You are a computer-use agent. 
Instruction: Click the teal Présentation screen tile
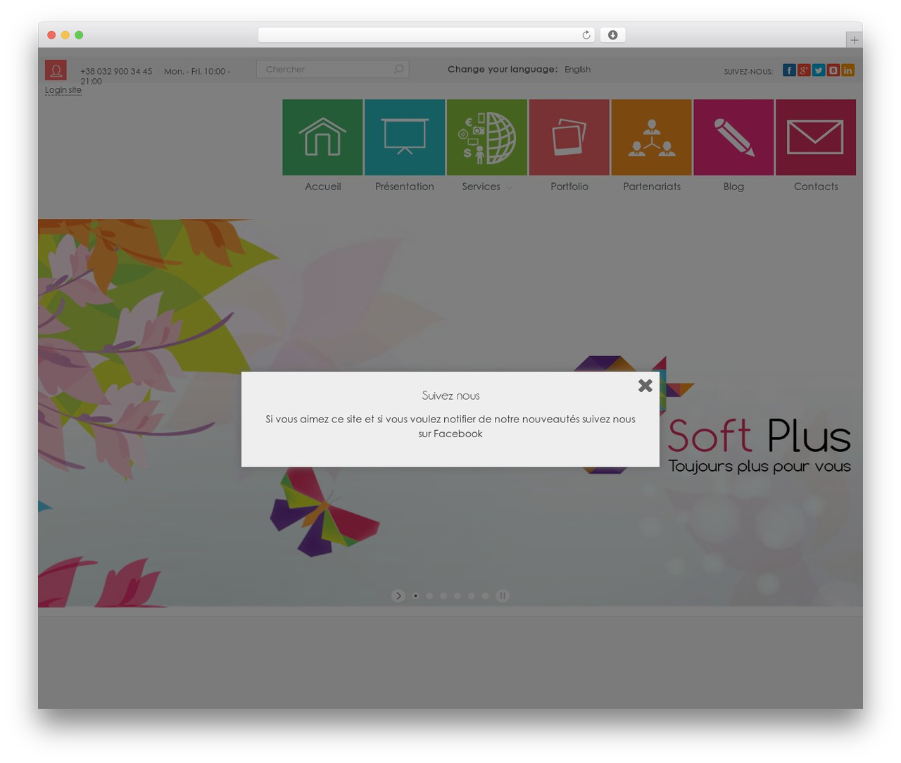pyautogui.click(x=405, y=137)
